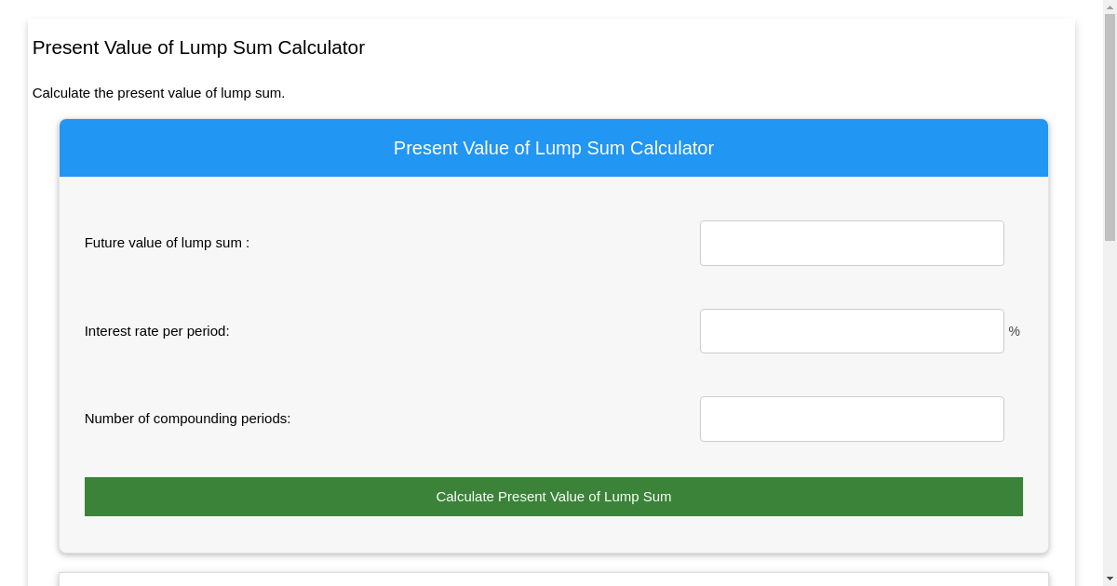The image size is (1117, 586).
Task: Click the Future value of lump sum input field
Action: [x=852, y=243]
